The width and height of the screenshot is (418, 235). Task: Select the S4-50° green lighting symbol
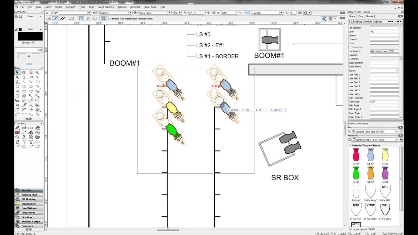[x=356, y=174]
